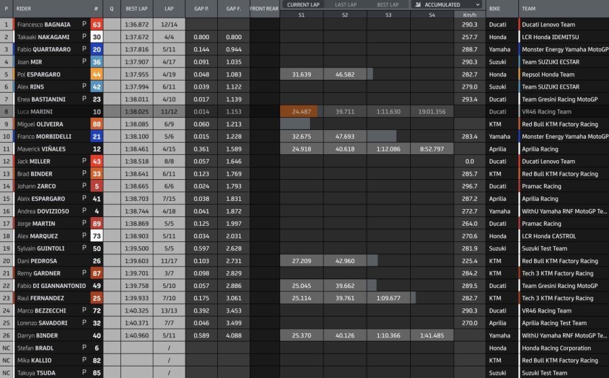609x378 pixels.
Task: Click the pit 'P' indicator for Alex Rins
Action: pyautogui.click(x=85, y=87)
